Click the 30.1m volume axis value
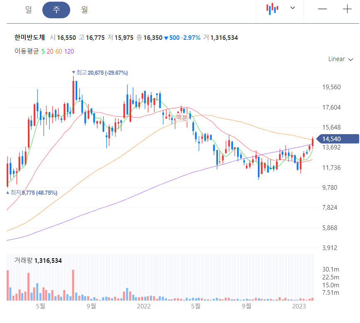Image resolution: width=360 pixels, height=323 pixels. pos(331,269)
